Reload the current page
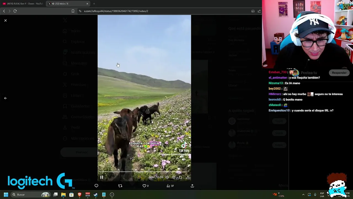The width and height of the screenshot is (353, 199). tap(15, 11)
